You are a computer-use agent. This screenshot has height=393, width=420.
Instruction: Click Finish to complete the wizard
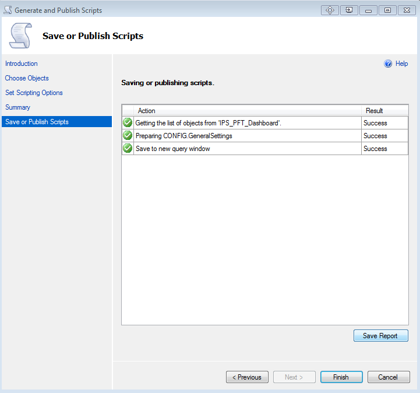(341, 377)
